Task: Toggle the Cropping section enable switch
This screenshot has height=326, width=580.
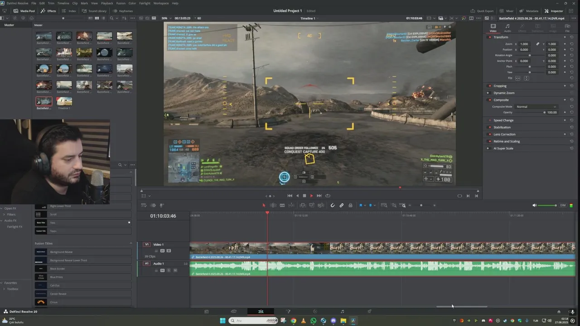Action: coord(489,86)
